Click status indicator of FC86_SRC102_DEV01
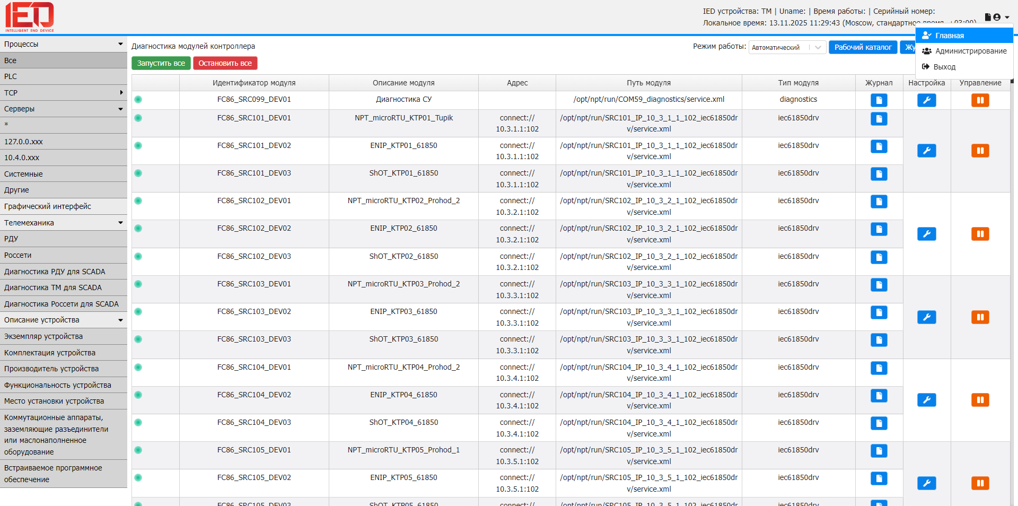 (x=138, y=201)
